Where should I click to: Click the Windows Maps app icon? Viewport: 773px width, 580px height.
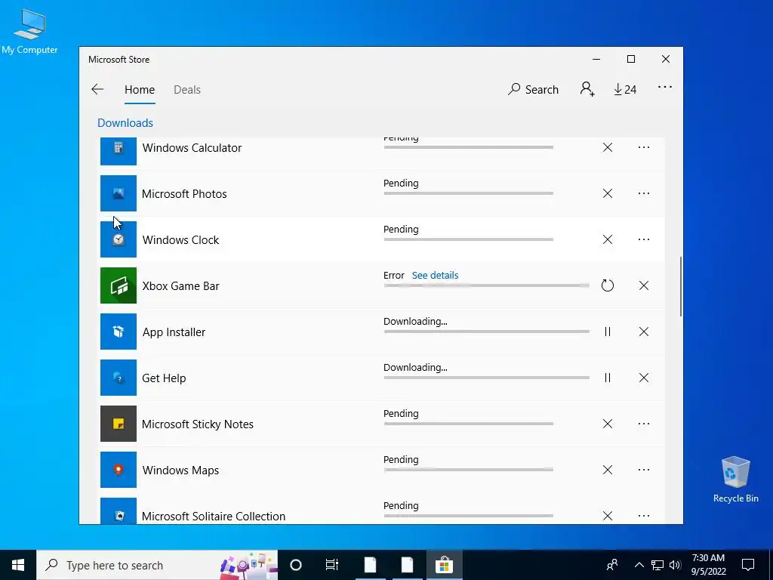tap(119, 470)
